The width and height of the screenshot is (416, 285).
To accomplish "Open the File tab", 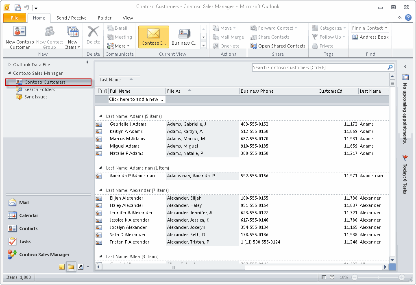I will click(14, 18).
